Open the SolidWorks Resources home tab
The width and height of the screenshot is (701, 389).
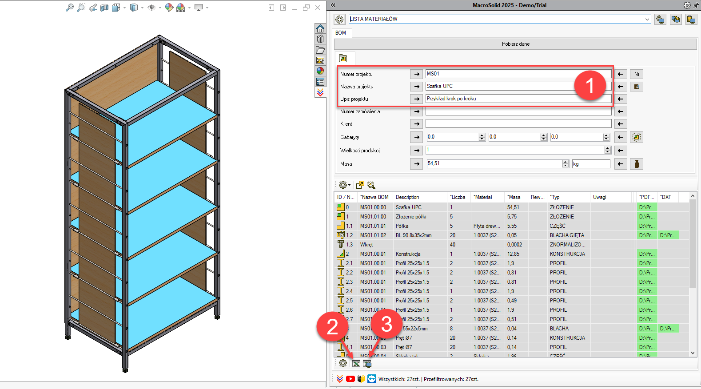point(320,28)
